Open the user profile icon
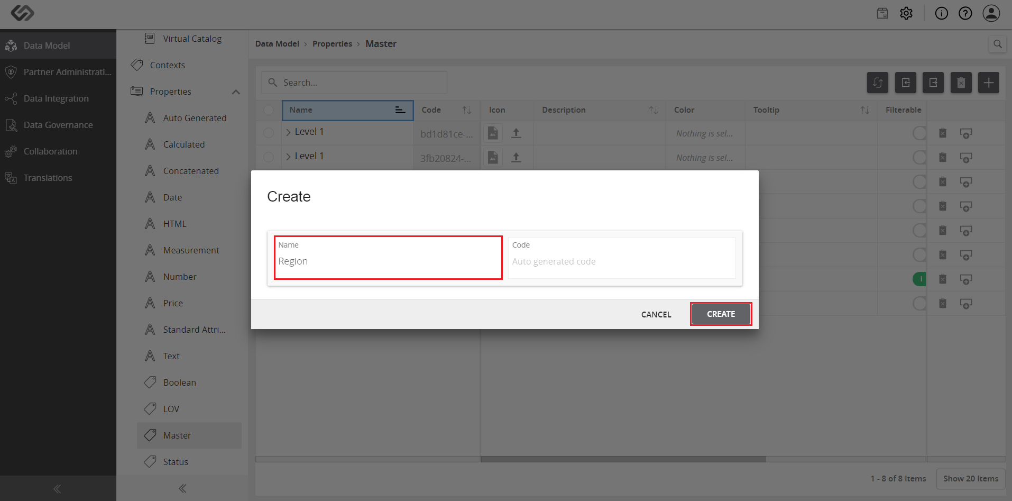This screenshot has width=1012, height=501. click(x=991, y=13)
